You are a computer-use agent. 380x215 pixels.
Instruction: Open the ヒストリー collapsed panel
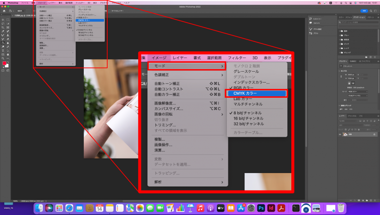tap(315, 19)
